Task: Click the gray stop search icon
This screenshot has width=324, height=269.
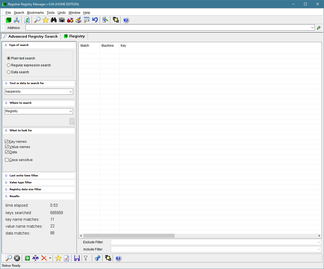Action: coord(17,258)
